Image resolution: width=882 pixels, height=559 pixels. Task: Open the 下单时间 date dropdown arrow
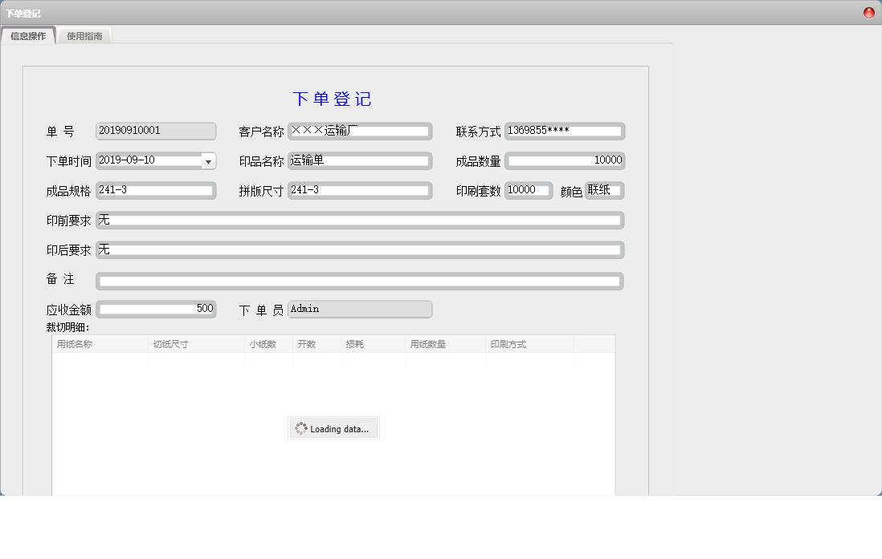tap(209, 161)
